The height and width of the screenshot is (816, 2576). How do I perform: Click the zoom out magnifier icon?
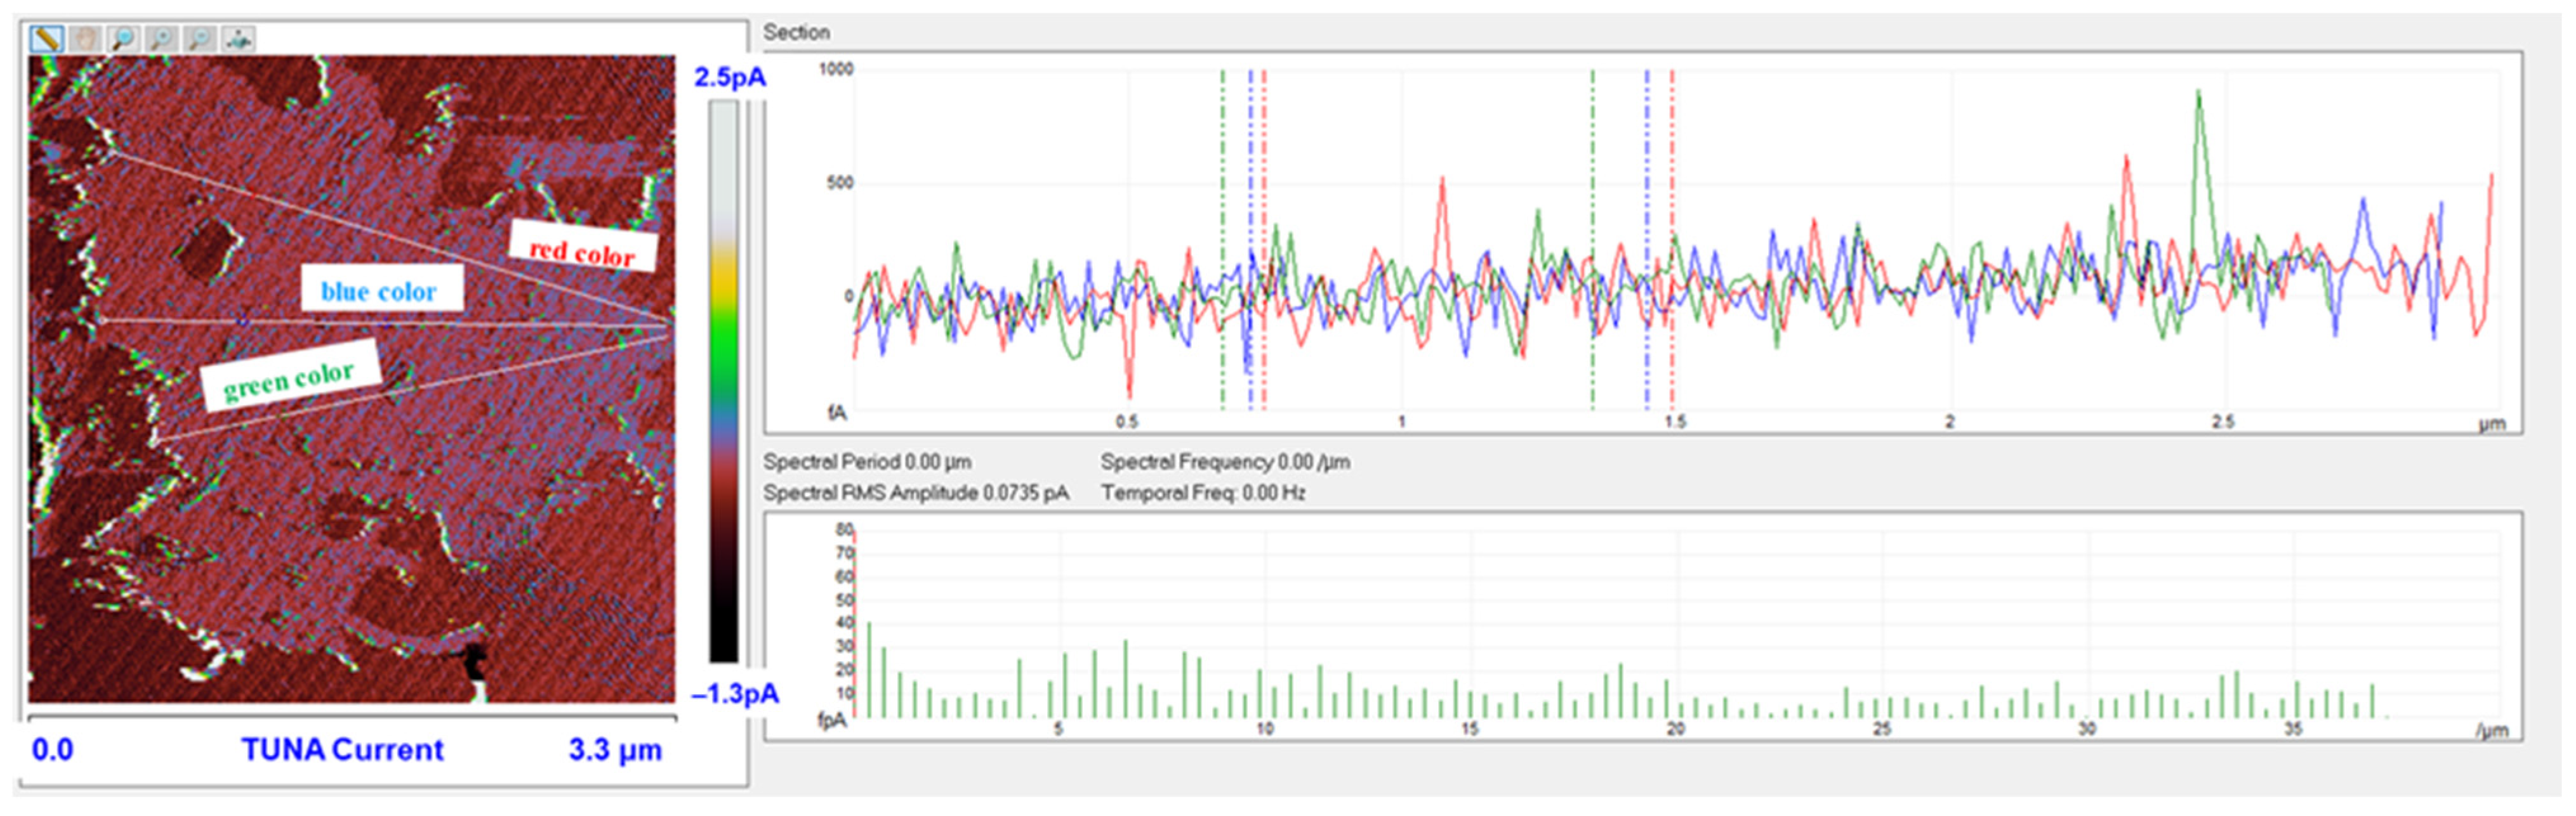pos(200,39)
